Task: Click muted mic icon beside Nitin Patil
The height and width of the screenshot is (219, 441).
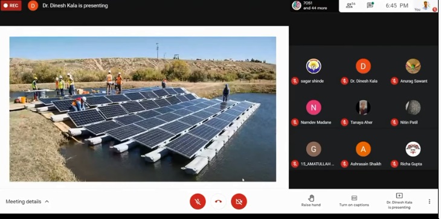Action: pyautogui.click(x=394, y=122)
